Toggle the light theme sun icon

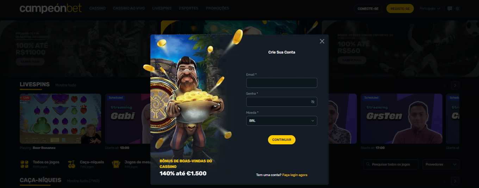tap(458, 8)
